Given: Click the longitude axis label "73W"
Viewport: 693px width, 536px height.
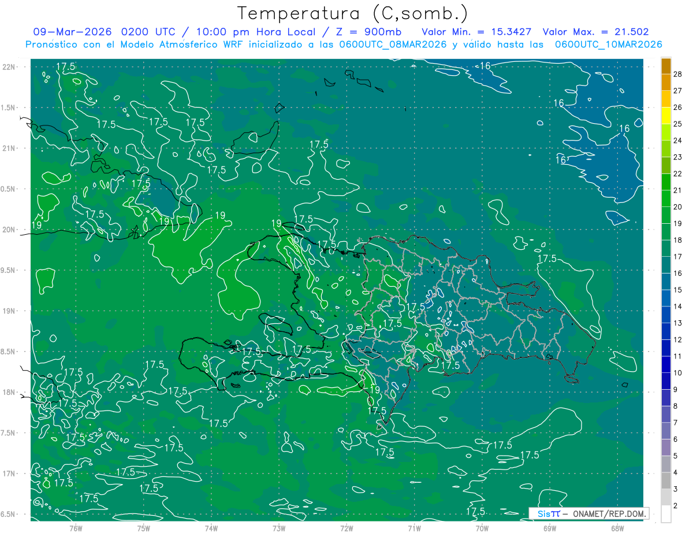Looking at the screenshot, I should tap(279, 528).
